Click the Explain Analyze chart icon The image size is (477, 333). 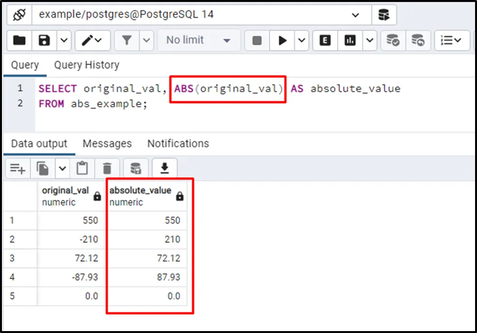point(350,41)
